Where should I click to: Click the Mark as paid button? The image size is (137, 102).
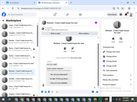click(x=55, y=33)
